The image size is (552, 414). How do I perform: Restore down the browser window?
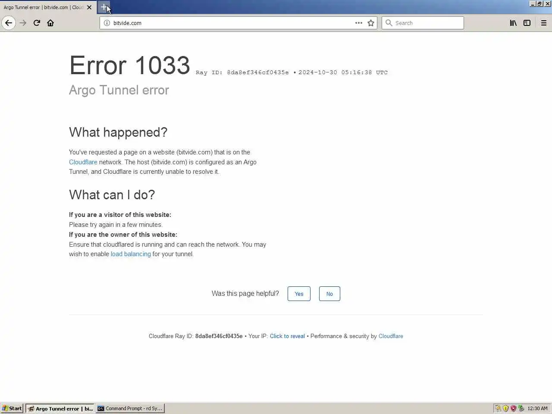[539, 4]
